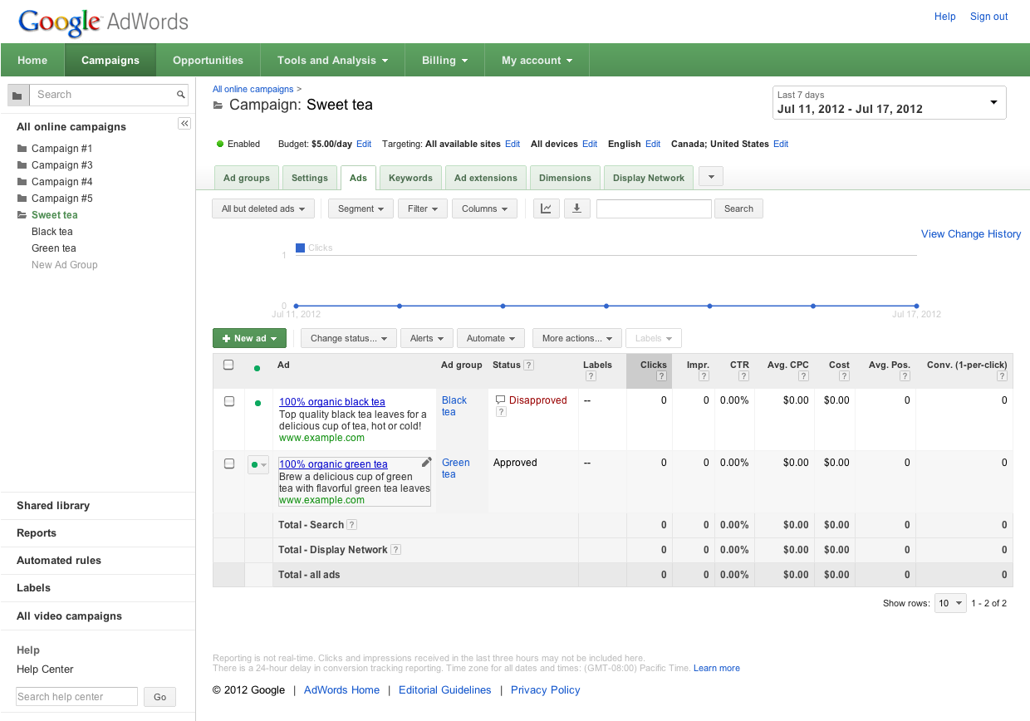Click the Search button next to the ads filter box

(x=738, y=208)
